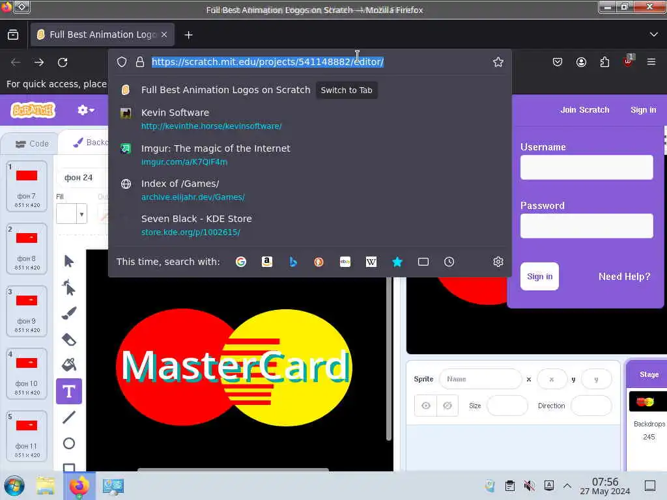This screenshot has height=500, width=667.
Task: Close the Full Best Animation Logos tab
Action: tap(164, 35)
